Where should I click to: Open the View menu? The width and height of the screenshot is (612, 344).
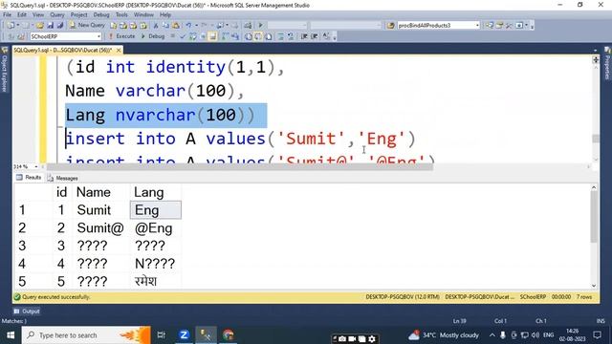(38, 15)
